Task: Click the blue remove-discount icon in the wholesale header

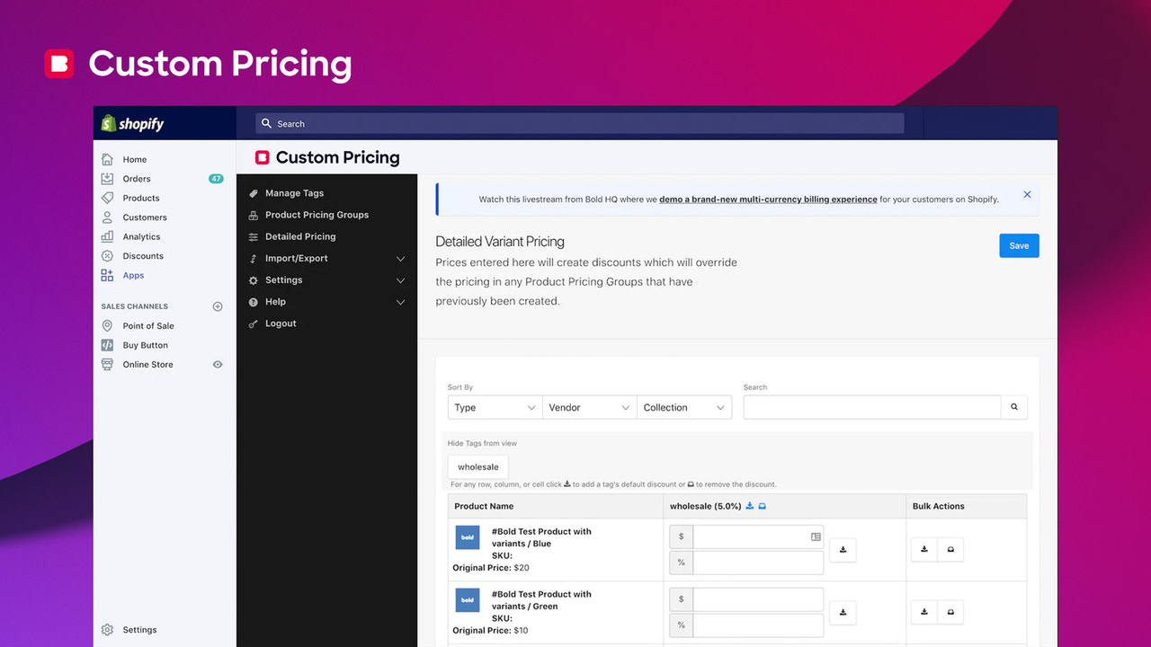Action: [x=762, y=505]
